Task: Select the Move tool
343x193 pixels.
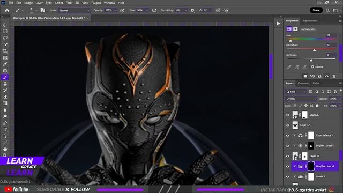Action: (x=5, y=25)
